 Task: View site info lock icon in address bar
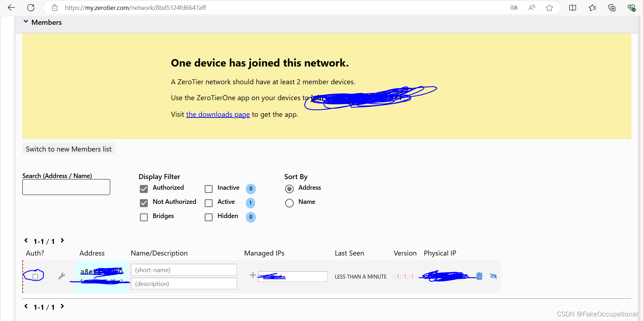[x=55, y=7]
